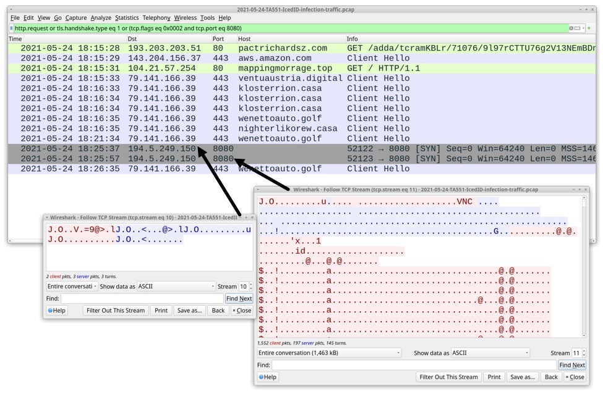The height and width of the screenshot is (394, 603).
Task: Click the display filter bookmark icon
Action: tap(11, 28)
